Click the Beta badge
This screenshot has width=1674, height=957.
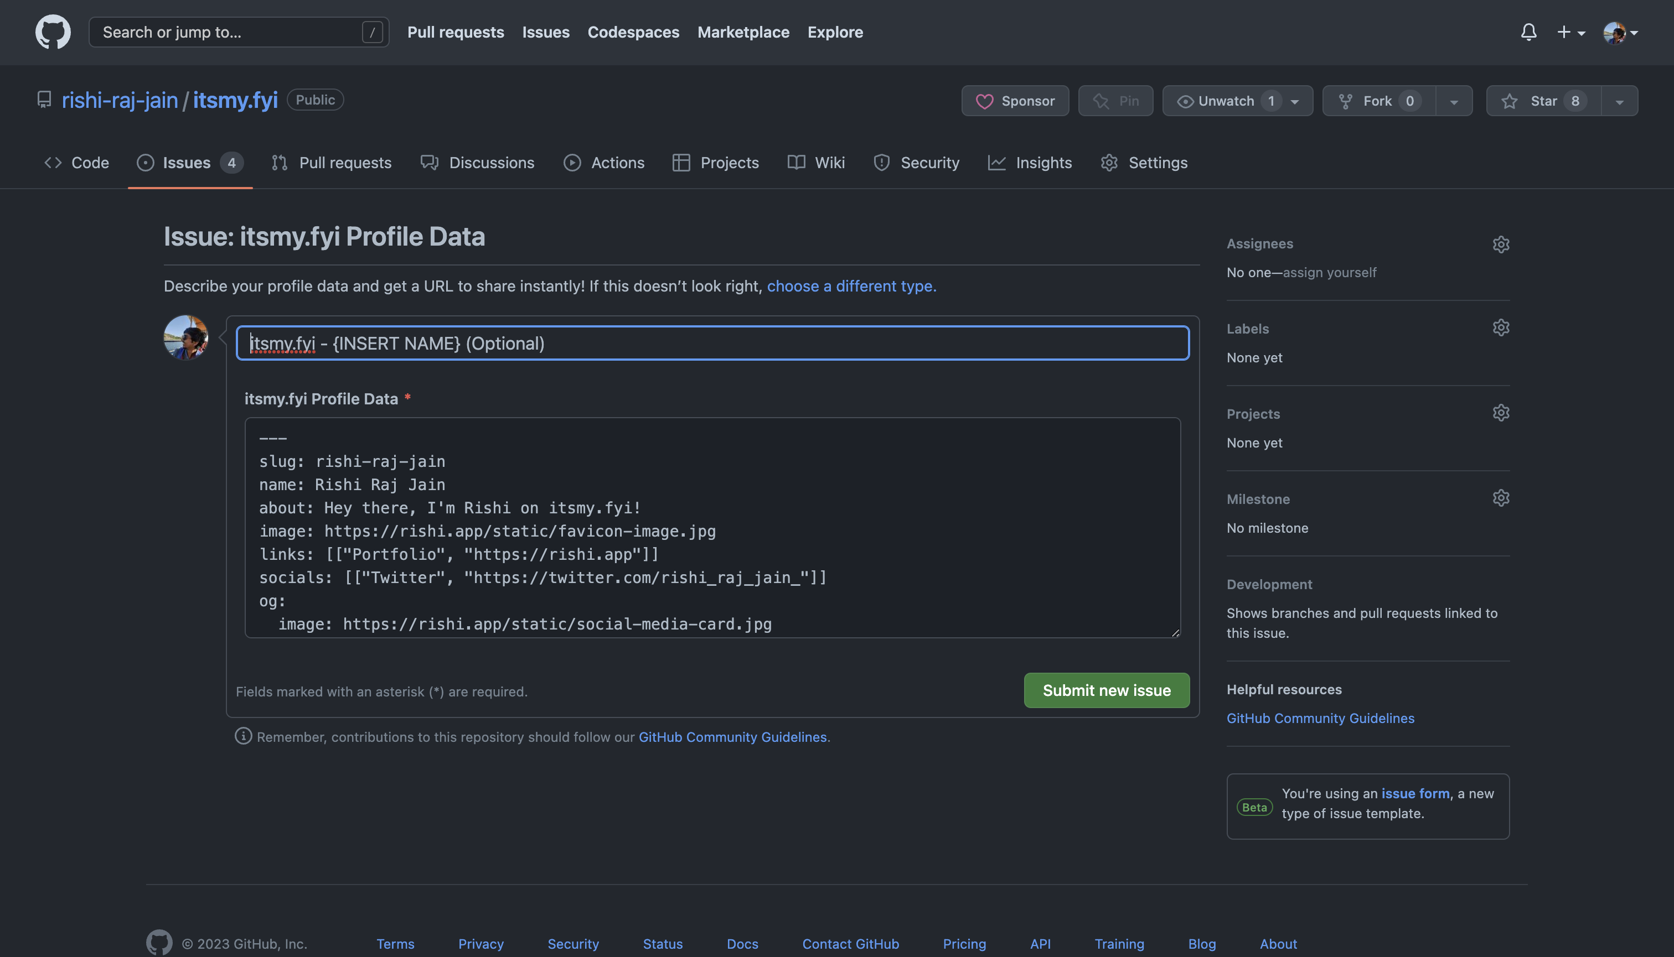tap(1254, 807)
